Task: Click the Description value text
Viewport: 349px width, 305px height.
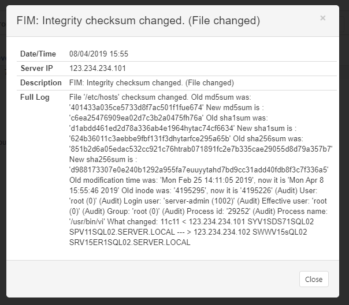Action: tap(151, 82)
